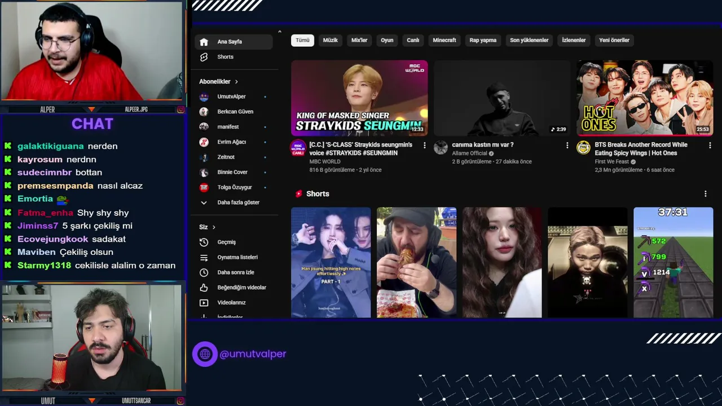Expand the Abonelikler section chevron

236,82
